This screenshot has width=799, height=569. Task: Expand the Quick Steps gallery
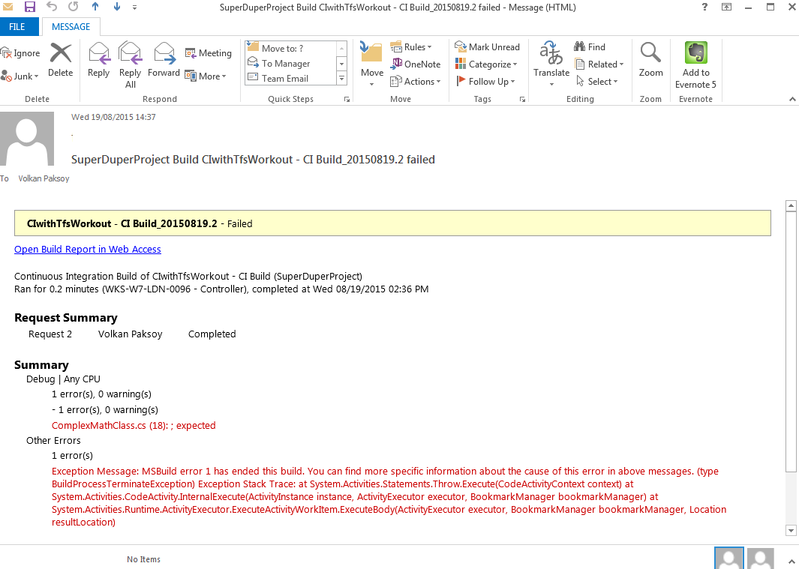point(342,79)
